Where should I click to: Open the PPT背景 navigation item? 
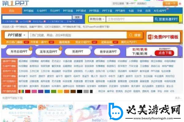pos(68,11)
